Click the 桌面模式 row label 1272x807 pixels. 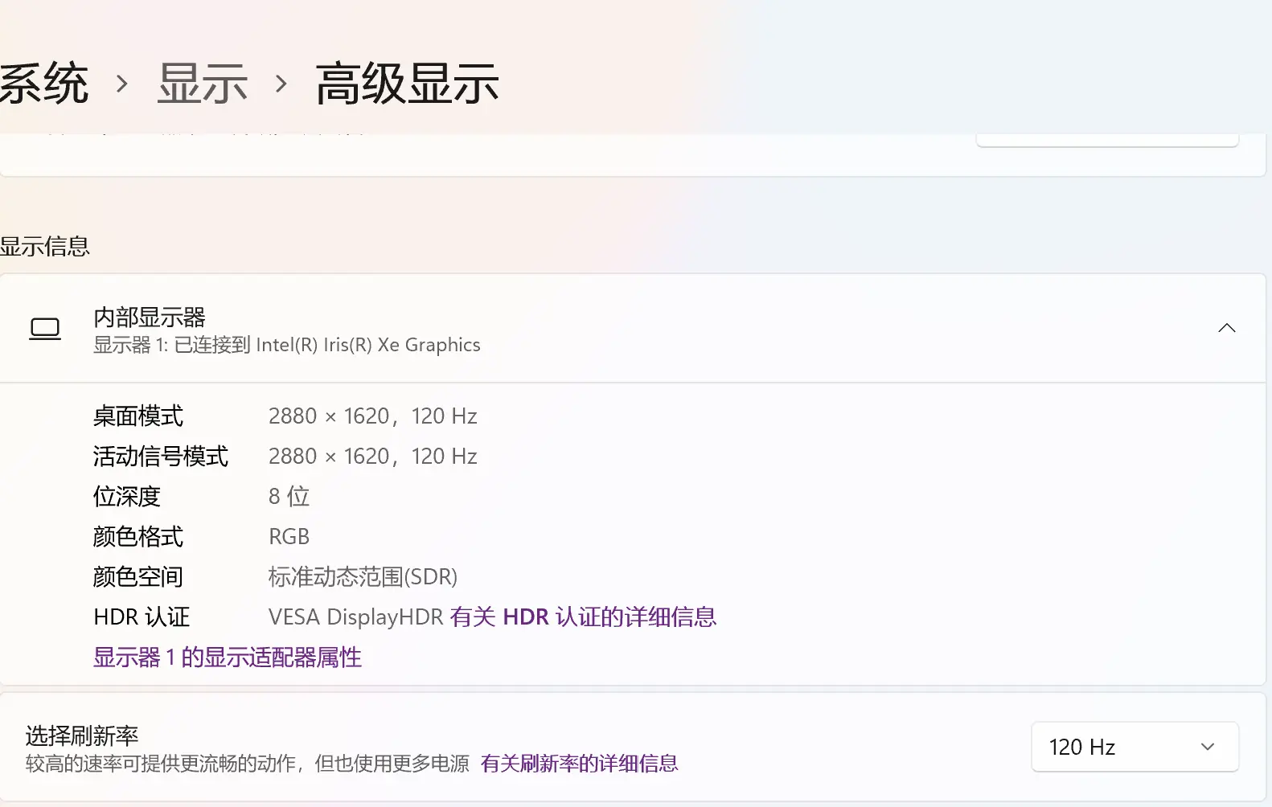pos(138,416)
